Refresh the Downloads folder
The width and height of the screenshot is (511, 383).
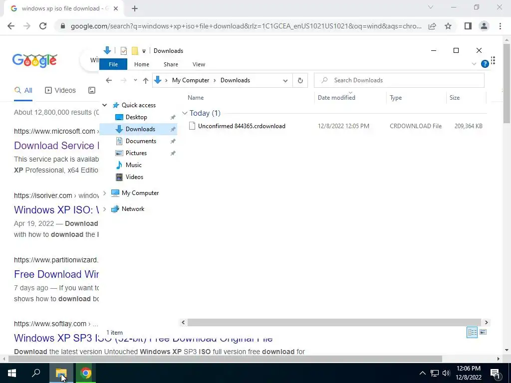click(300, 80)
